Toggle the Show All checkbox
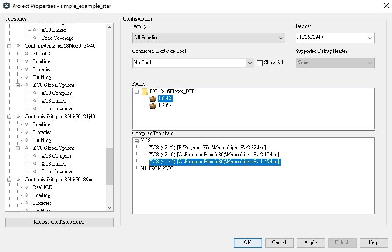 [260, 63]
